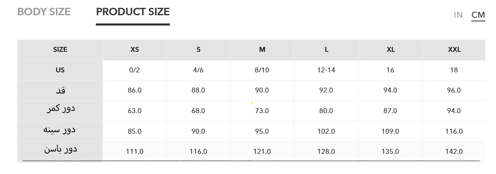Image resolution: width=496 pixels, height=174 pixels.
Task: Select the XS size column header
Action: click(x=134, y=49)
